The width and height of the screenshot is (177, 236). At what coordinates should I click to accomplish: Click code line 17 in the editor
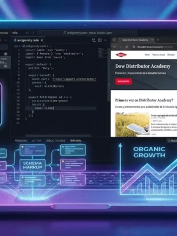click(60, 108)
